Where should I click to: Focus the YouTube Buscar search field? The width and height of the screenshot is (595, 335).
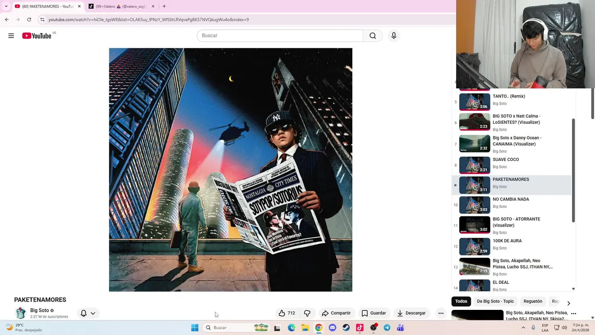tap(280, 36)
